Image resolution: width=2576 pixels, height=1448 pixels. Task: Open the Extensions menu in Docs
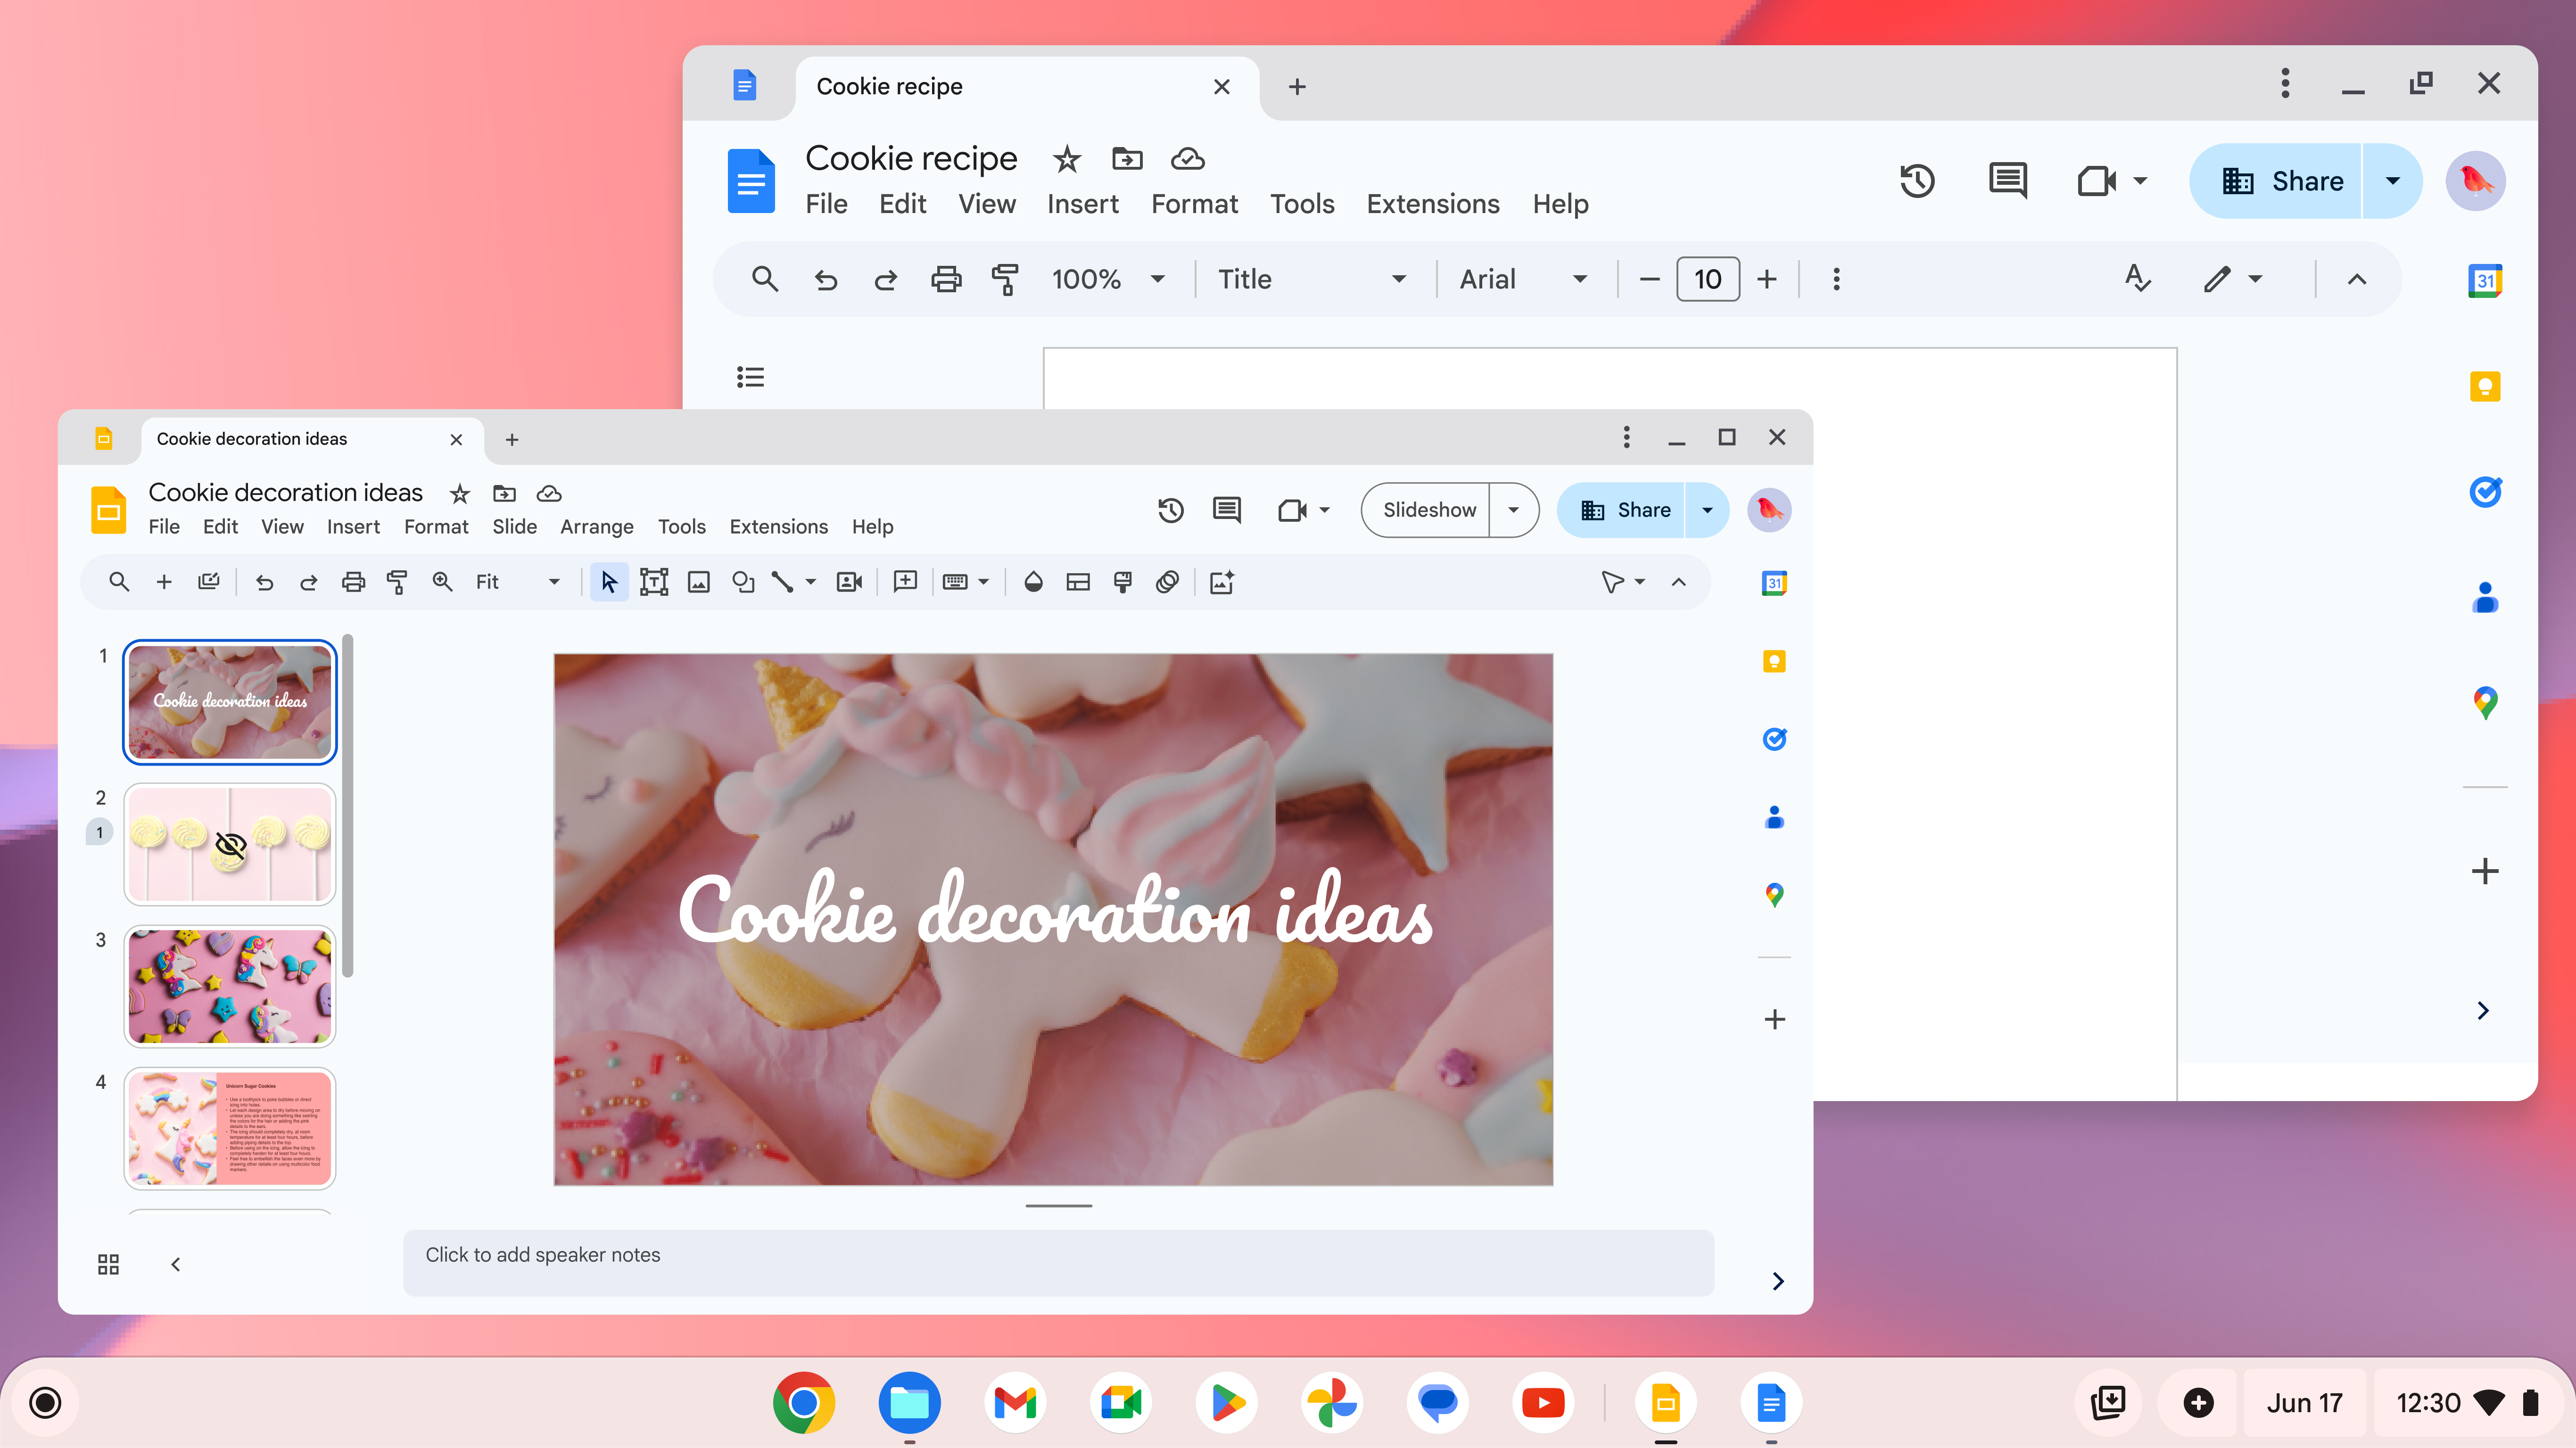[x=1432, y=204]
